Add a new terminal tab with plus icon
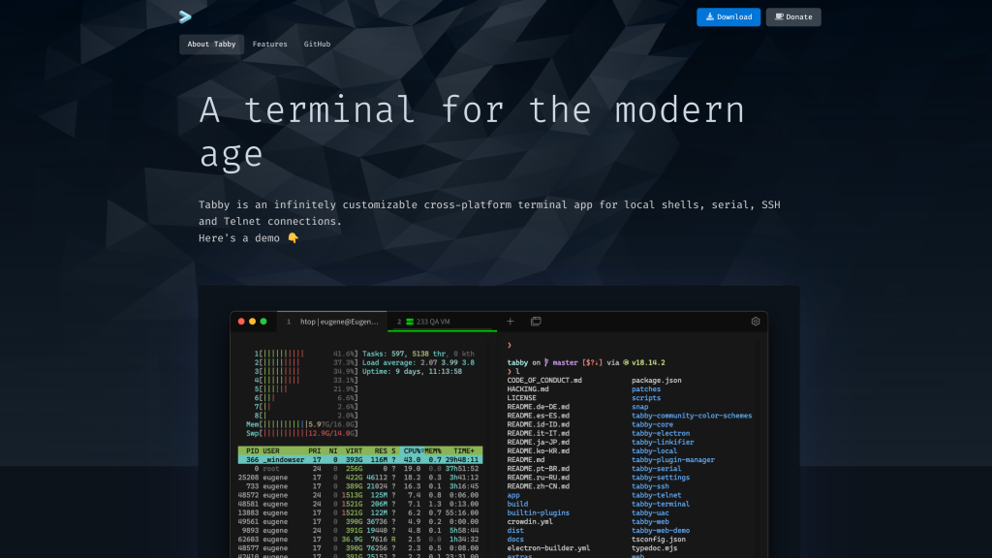 click(x=510, y=322)
